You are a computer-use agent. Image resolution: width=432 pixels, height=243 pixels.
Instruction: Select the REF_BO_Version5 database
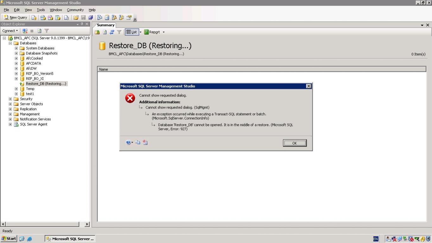pyautogui.click(x=40, y=73)
